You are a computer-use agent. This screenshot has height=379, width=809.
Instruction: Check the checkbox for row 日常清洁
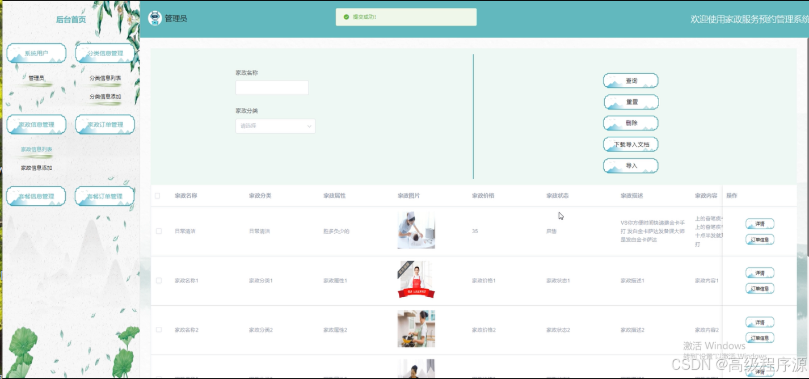pyautogui.click(x=159, y=231)
